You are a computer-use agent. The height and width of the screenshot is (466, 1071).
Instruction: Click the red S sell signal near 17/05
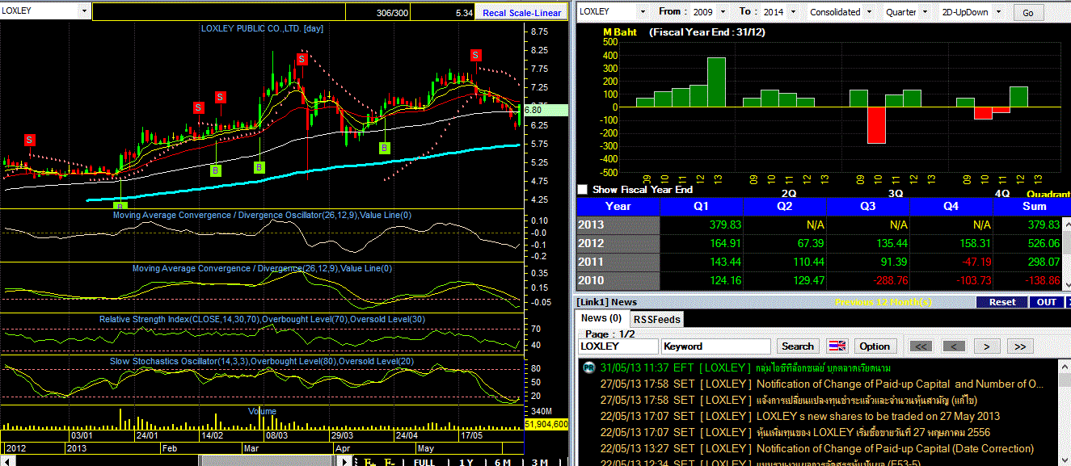[x=476, y=55]
